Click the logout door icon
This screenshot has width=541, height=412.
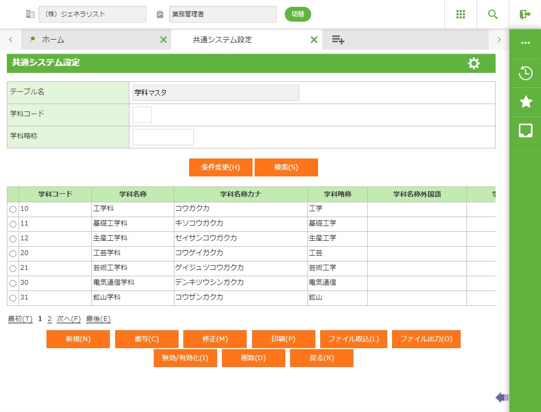[525, 14]
